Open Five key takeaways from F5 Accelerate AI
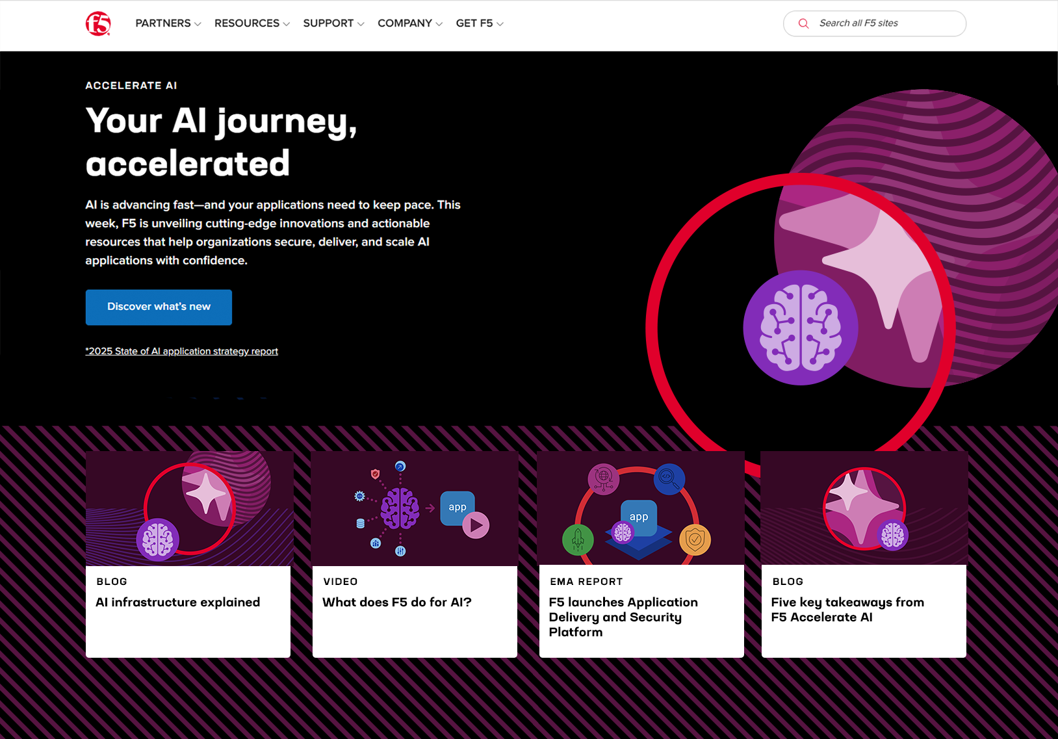 point(847,610)
